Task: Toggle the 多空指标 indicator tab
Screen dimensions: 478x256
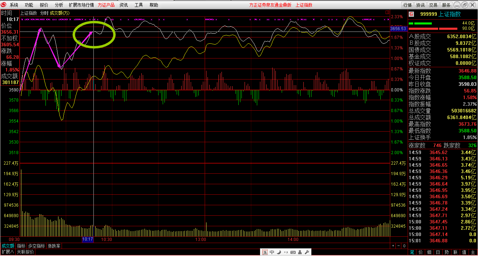Action: click(36, 246)
